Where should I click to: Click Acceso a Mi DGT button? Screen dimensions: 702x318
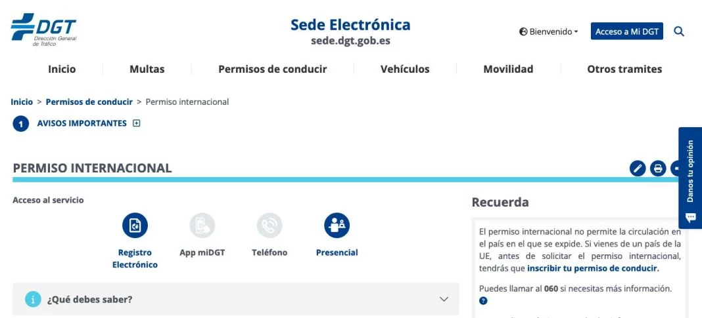[627, 31]
